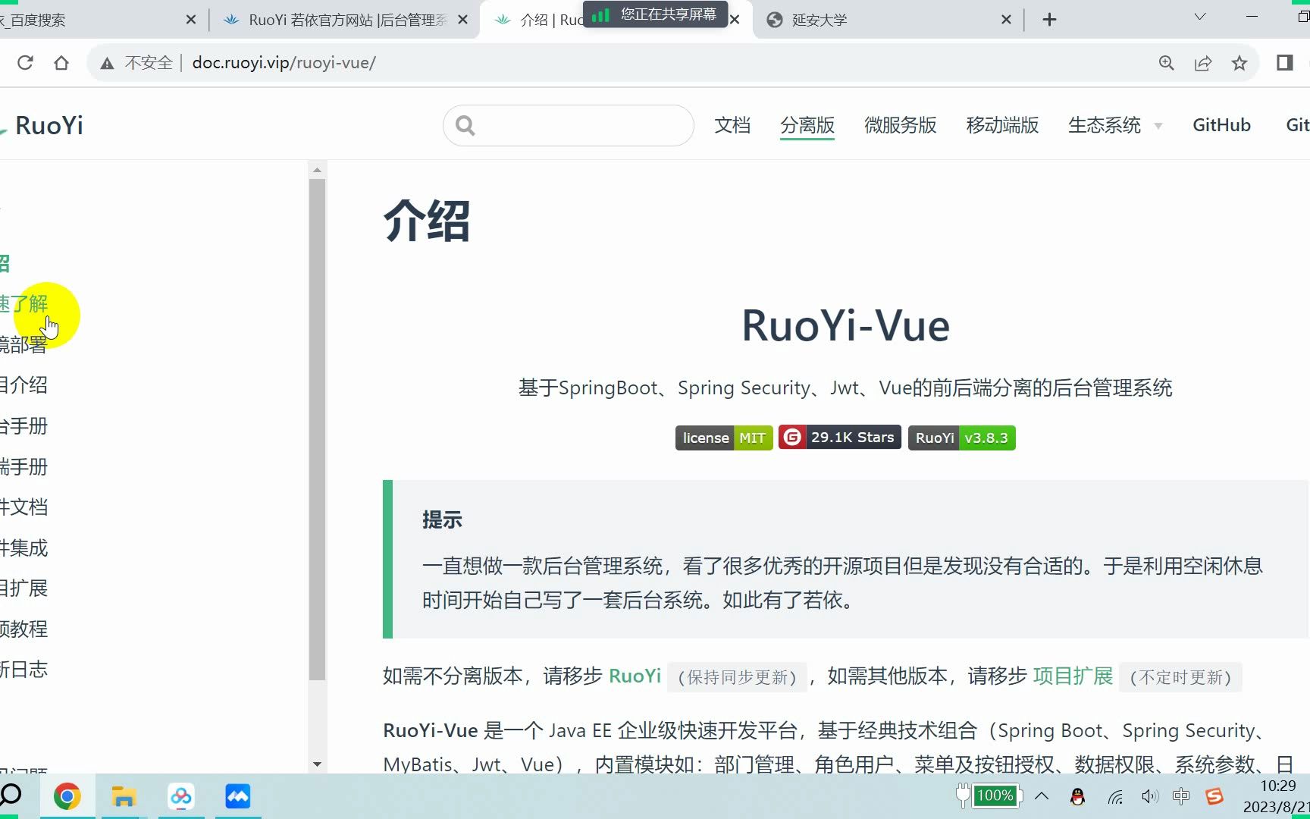Close the 百度搜索 tab
The height and width of the screenshot is (819, 1310).
[x=191, y=20]
